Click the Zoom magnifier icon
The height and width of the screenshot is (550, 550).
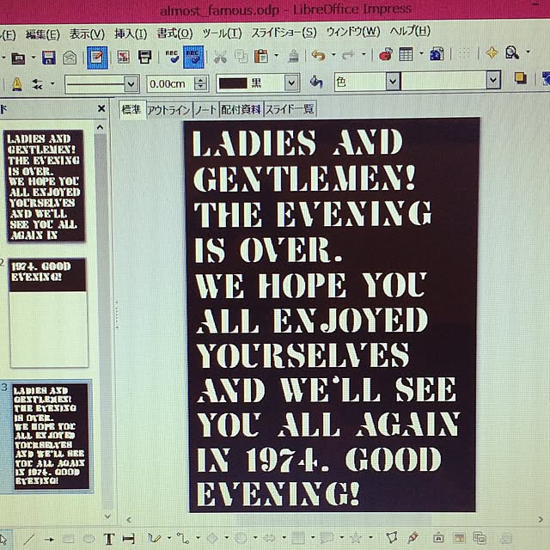512,52
